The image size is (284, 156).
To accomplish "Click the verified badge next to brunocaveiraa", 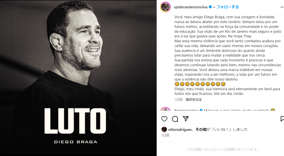I will pyautogui.click(x=201, y=110).
